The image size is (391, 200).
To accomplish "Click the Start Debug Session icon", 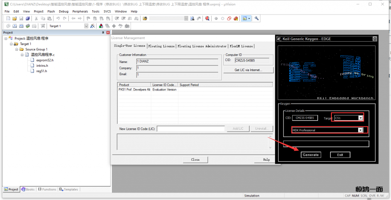I will point(207,18).
